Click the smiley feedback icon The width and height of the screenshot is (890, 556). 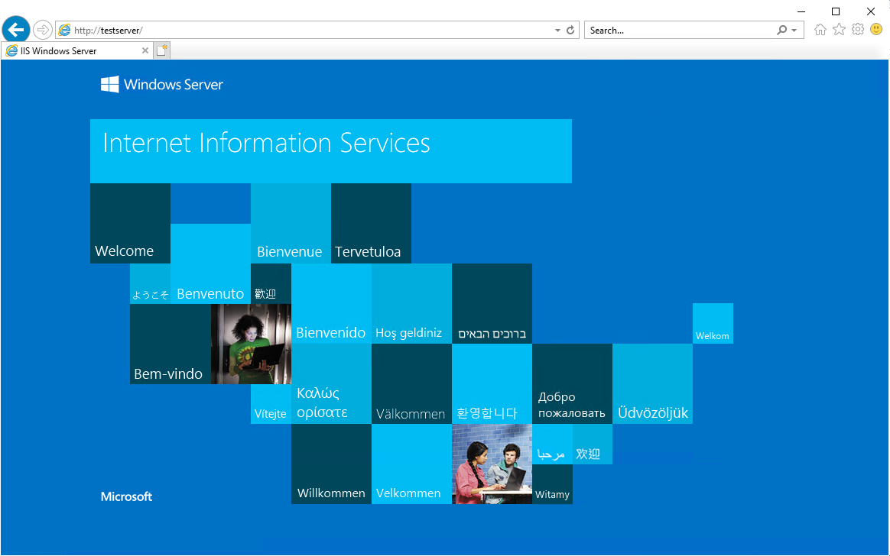pyautogui.click(x=876, y=29)
